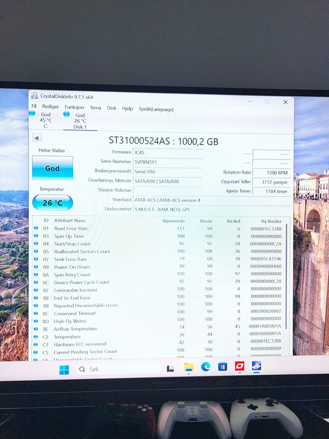This screenshot has height=439, width=329.
Task: Click the blue status orb for C: drive
Action: pos(32,113)
